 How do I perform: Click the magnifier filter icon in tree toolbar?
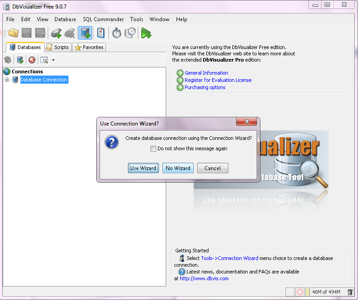(x=44, y=60)
